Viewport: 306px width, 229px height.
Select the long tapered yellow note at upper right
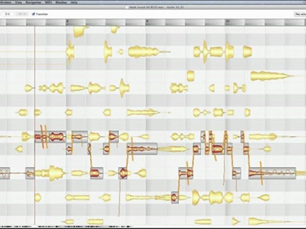[x=270, y=75]
